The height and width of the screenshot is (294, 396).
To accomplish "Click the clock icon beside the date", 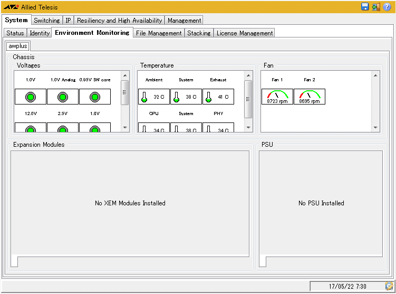I will [x=389, y=286].
